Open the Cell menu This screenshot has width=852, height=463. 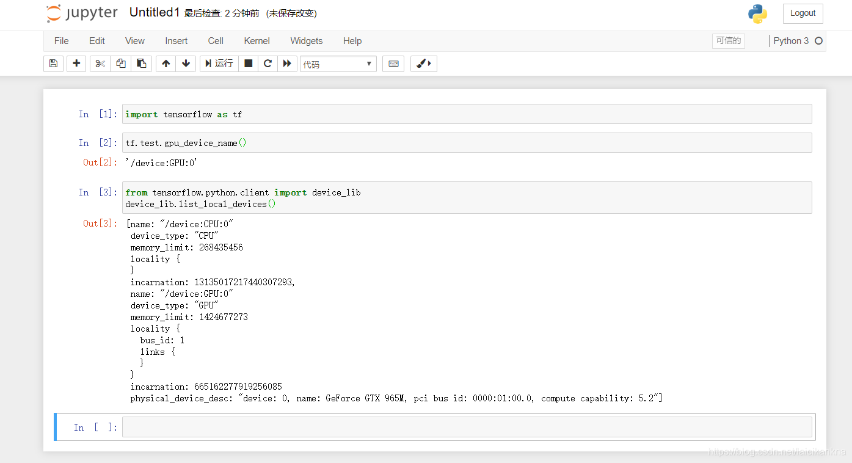coord(216,41)
